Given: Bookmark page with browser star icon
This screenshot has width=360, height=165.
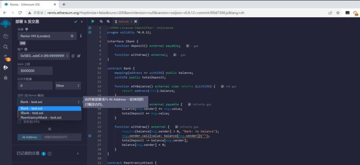Looking at the screenshot, I should (x=338, y=13).
